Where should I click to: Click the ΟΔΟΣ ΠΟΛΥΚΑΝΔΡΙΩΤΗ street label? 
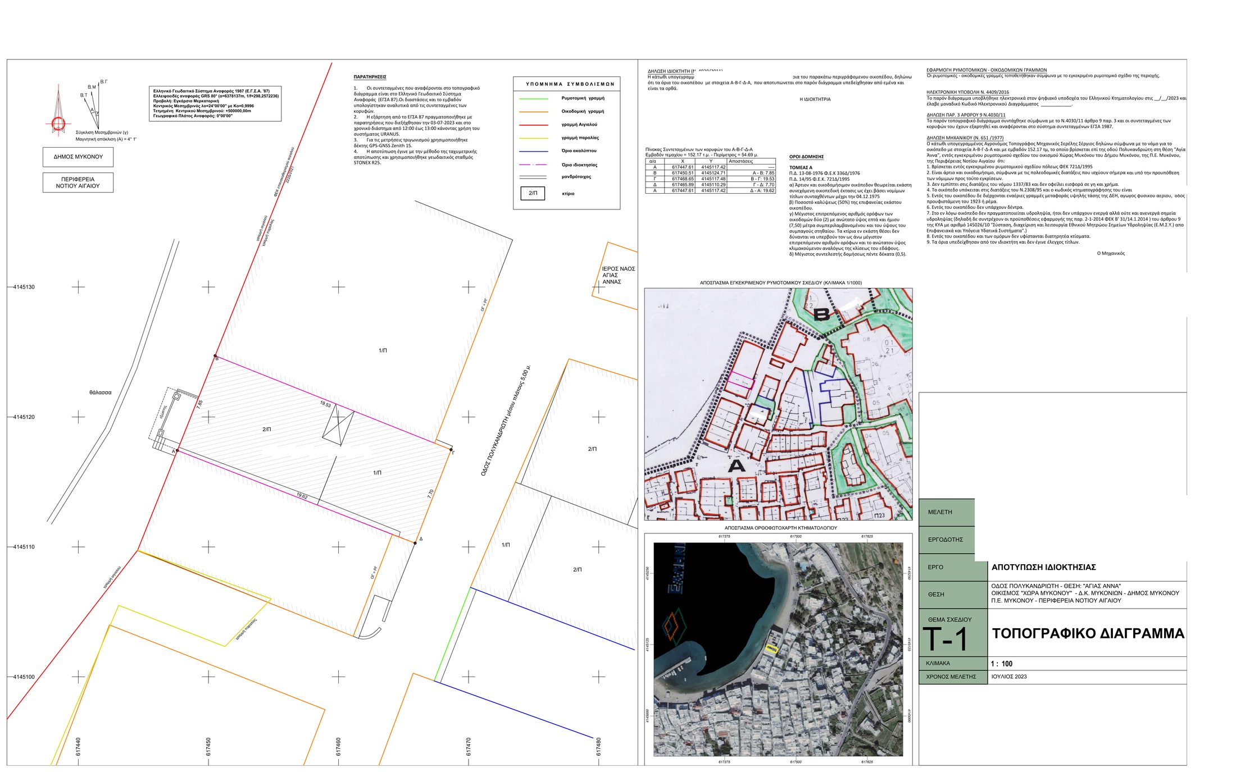click(506, 421)
